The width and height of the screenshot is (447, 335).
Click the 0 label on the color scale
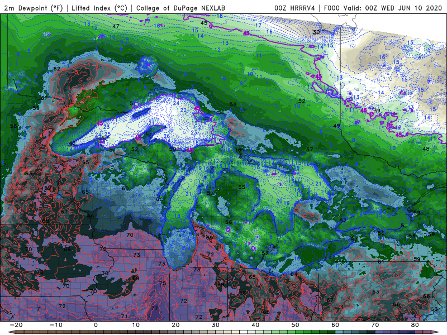pos(96,325)
